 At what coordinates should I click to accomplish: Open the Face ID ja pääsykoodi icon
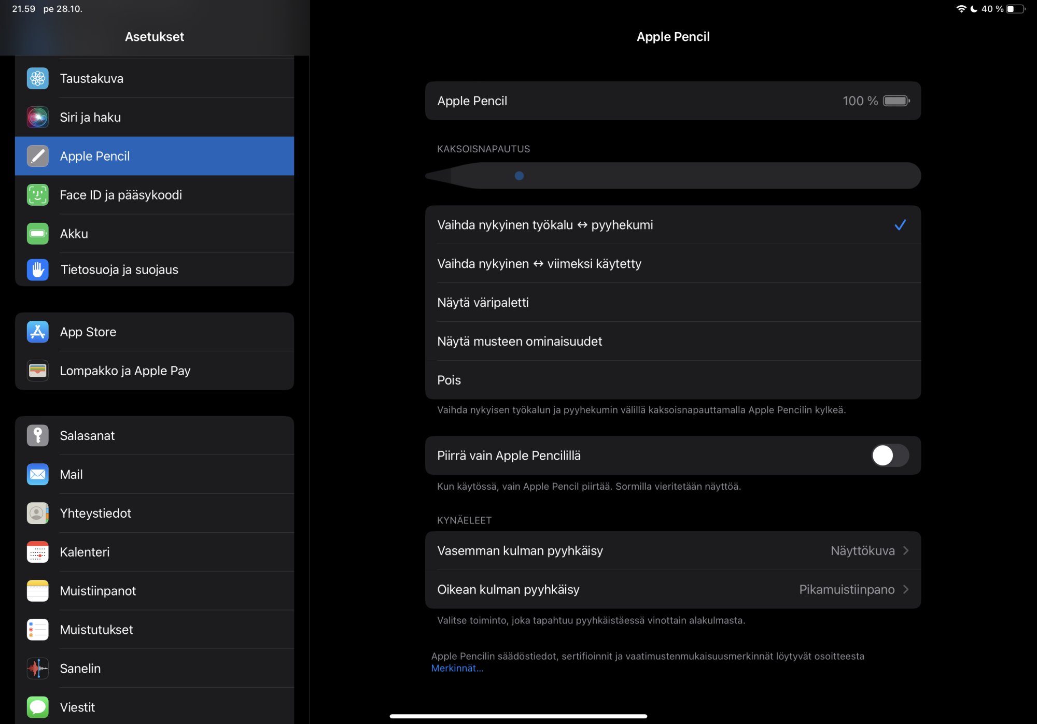[x=38, y=195]
